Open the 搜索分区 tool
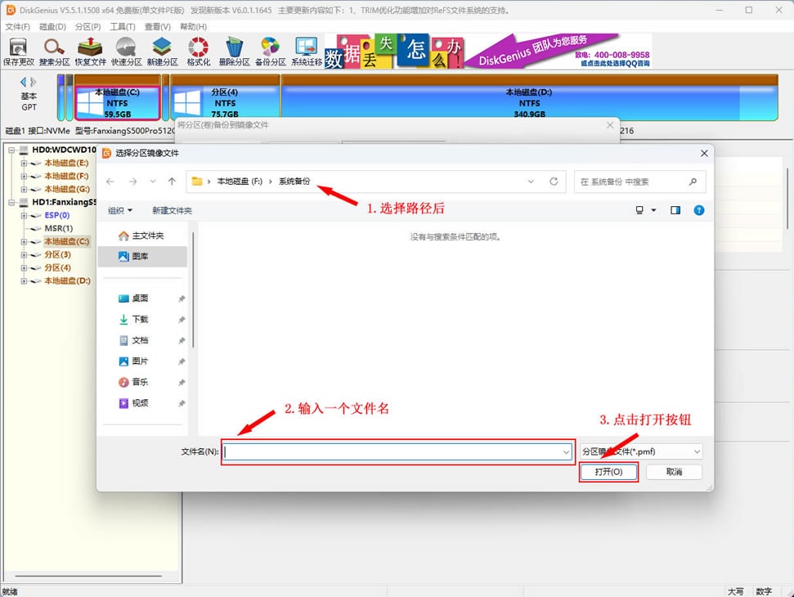This screenshot has height=597, width=794. 54,51
